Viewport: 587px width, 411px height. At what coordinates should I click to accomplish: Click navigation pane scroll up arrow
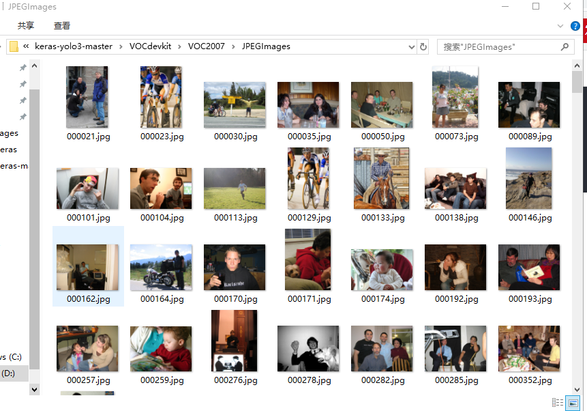tap(35, 66)
